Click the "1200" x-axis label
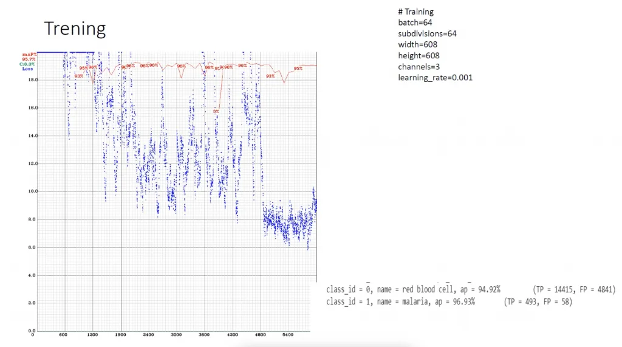This screenshot has width=622, height=347. click(92, 335)
